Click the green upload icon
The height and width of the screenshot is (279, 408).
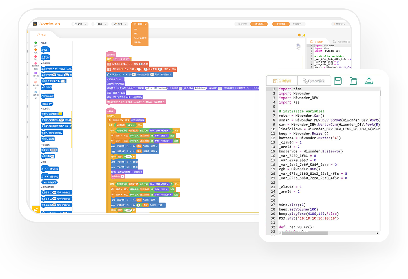[369, 81]
